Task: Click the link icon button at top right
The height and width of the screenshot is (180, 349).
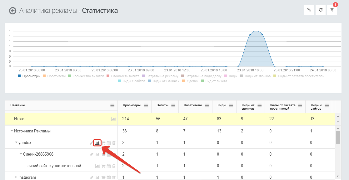Action: tap(309, 10)
